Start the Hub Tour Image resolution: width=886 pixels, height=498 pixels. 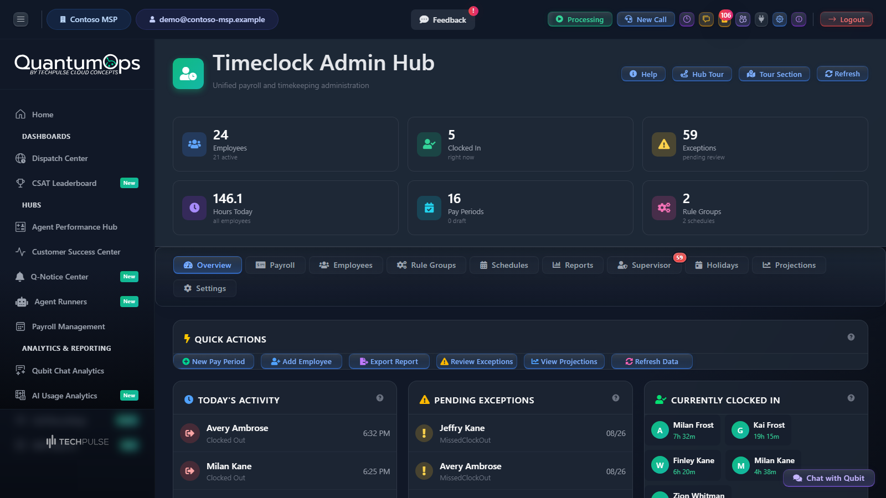tap(702, 74)
